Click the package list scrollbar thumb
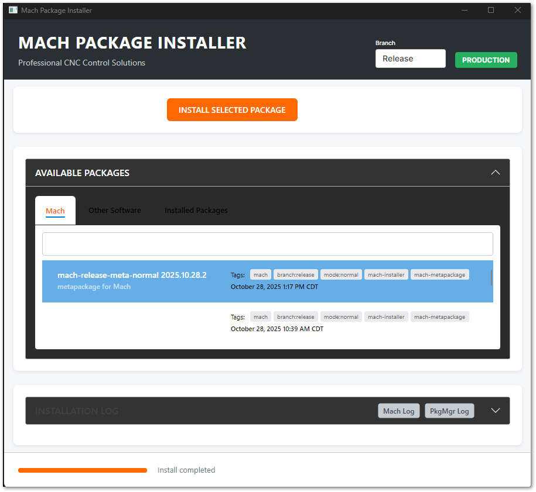This screenshot has width=536, height=492. [491, 277]
